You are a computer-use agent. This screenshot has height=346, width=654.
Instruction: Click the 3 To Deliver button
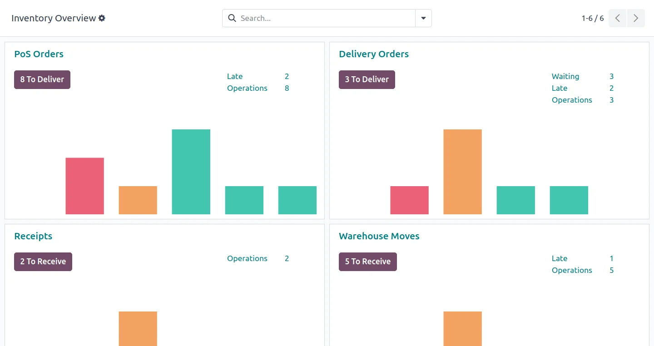click(x=367, y=79)
